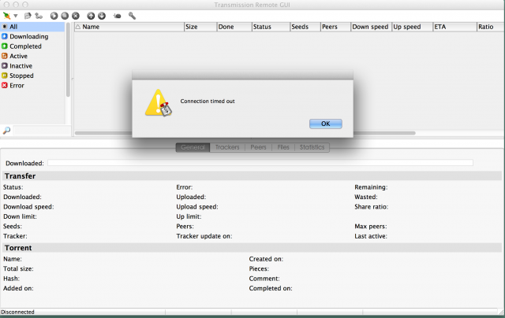Switch to the Trackers tab
Viewport: 505px width, 318px height.
pyautogui.click(x=227, y=147)
